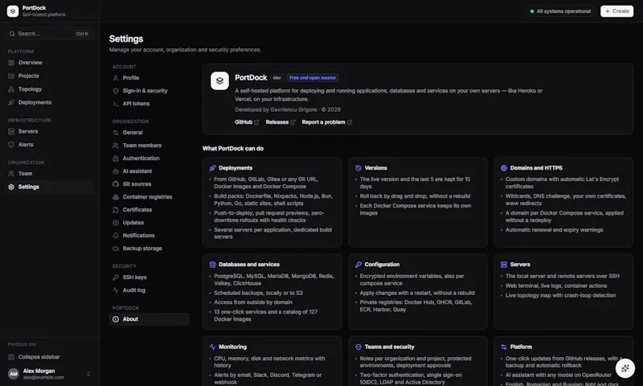The image size is (643, 386).
Task: Open Git sources settings
Action: (149, 184)
